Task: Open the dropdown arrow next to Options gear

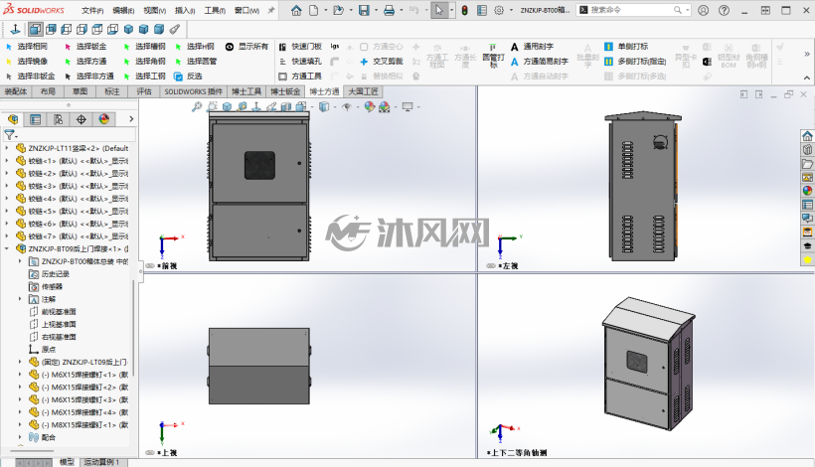Action: point(511,10)
